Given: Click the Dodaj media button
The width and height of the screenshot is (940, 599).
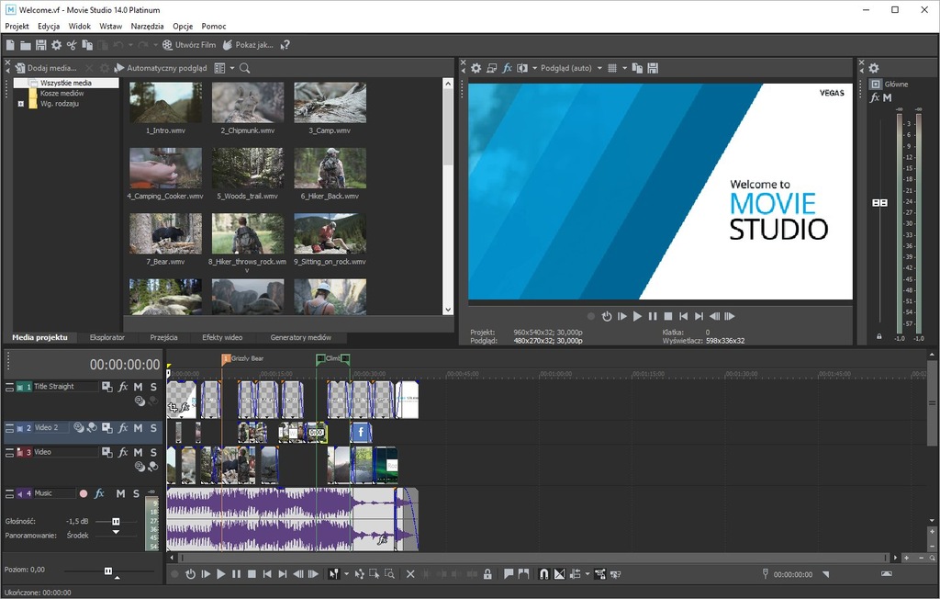Looking at the screenshot, I should [46, 68].
